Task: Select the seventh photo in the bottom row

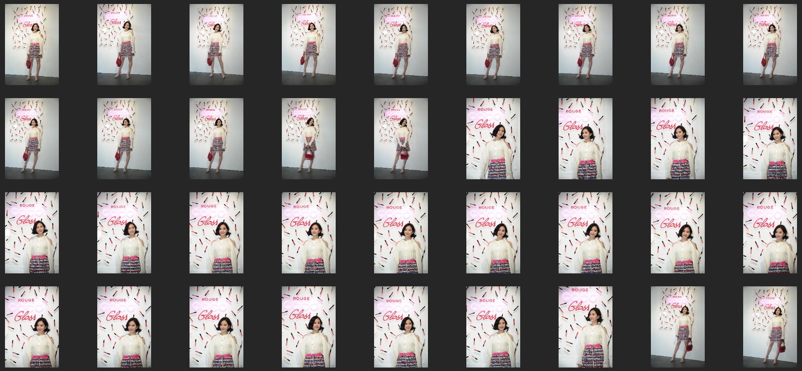Action: 586,327
